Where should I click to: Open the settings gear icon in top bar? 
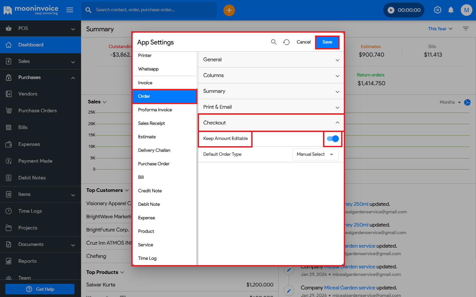point(437,10)
